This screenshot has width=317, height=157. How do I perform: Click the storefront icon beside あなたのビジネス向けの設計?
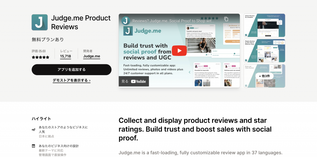[33, 146]
